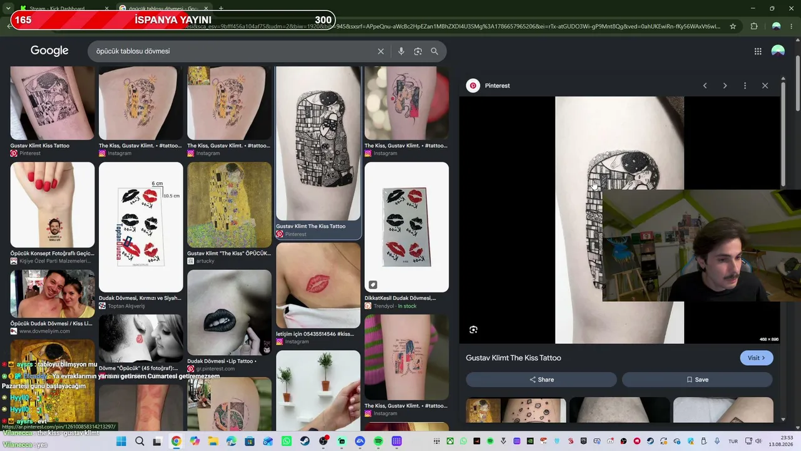Open Spotify from the taskbar
801x451 pixels.
(x=378, y=442)
